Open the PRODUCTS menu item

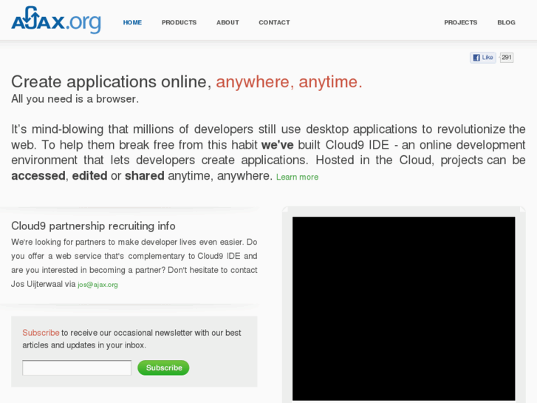pyautogui.click(x=179, y=23)
